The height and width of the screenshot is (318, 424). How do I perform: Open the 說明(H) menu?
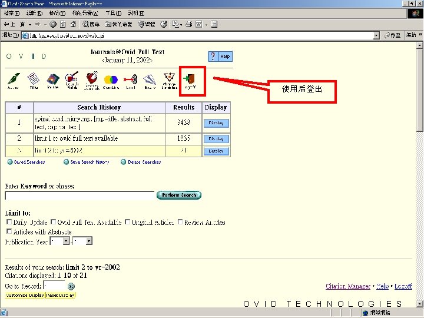(x=136, y=13)
